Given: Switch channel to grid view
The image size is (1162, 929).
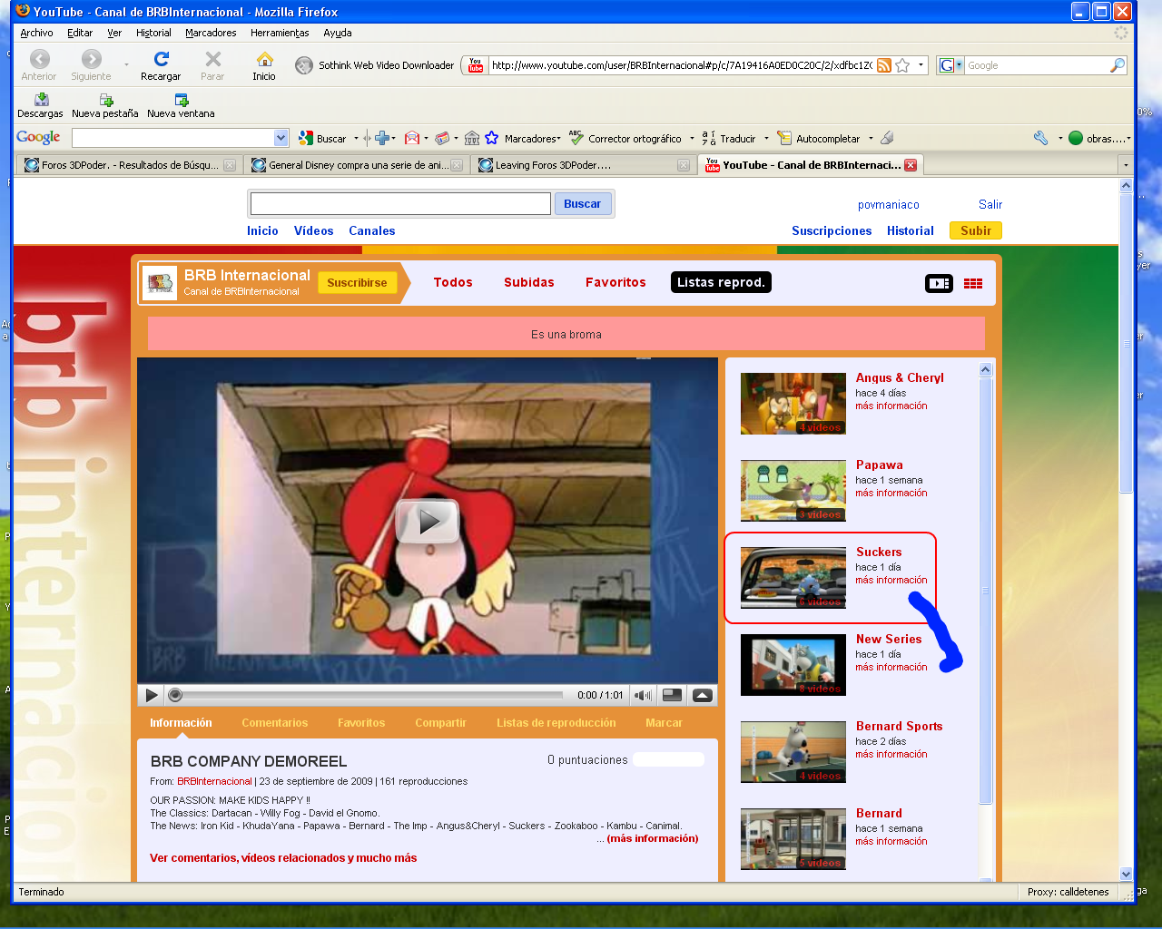Looking at the screenshot, I should pos(973,283).
